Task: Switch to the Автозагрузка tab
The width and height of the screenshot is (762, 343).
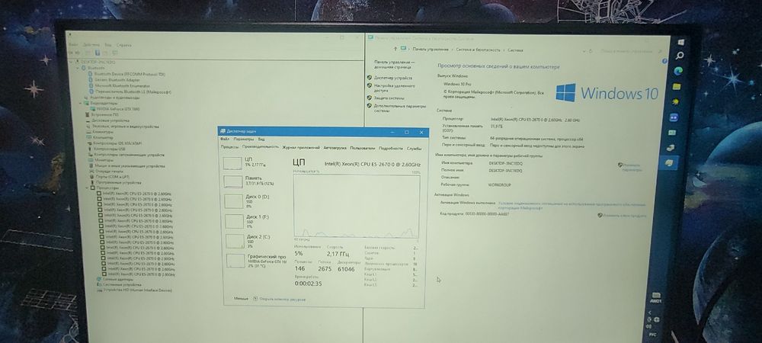Action: click(335, 148)
